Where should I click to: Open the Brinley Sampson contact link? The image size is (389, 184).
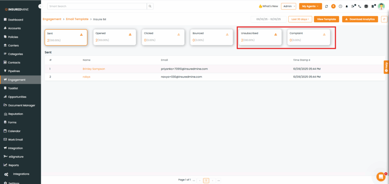(93, 69)
